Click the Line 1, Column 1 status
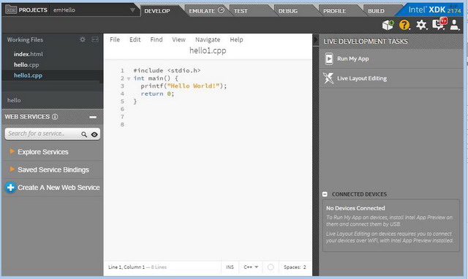Image resolution: width=468 pixels, height=279 pixels. tap(127, 267)
